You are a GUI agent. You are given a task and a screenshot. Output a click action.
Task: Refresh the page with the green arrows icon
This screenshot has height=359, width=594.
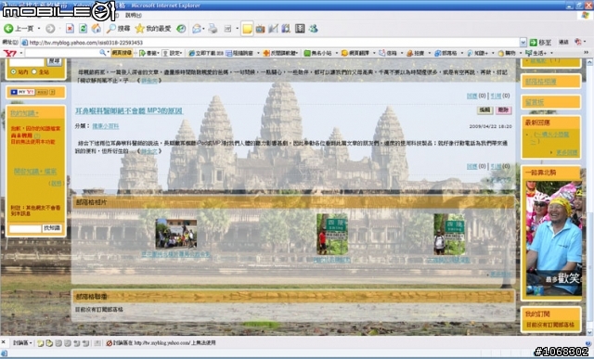[83, 29]
